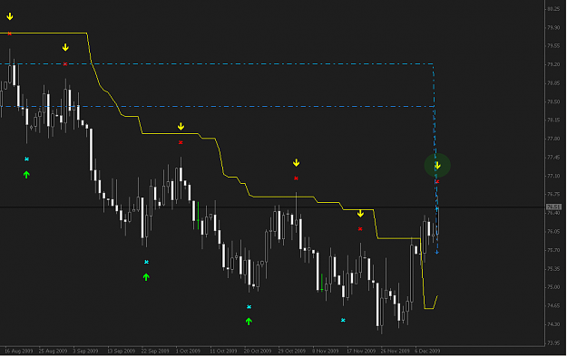Click the yellow down arrow circled in green
Viewport: 567px width, 356px height.
(437, 166)
